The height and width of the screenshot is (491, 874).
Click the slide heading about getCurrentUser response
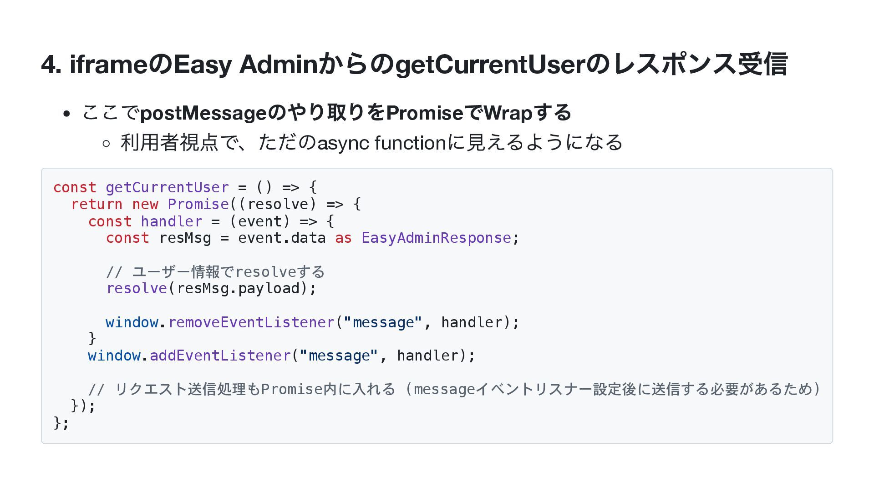(414, 64)
